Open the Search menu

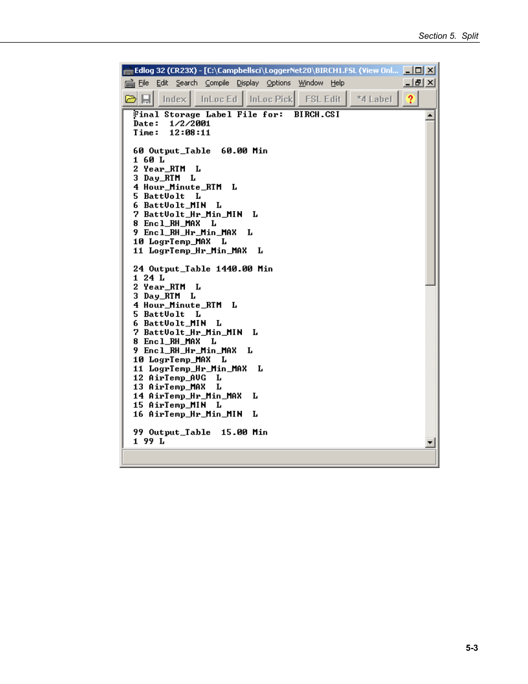[187, 83]
